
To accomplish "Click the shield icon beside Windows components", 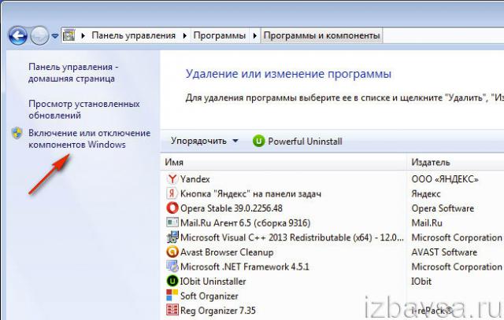I will pyautogui.click(x=17, y=133).
